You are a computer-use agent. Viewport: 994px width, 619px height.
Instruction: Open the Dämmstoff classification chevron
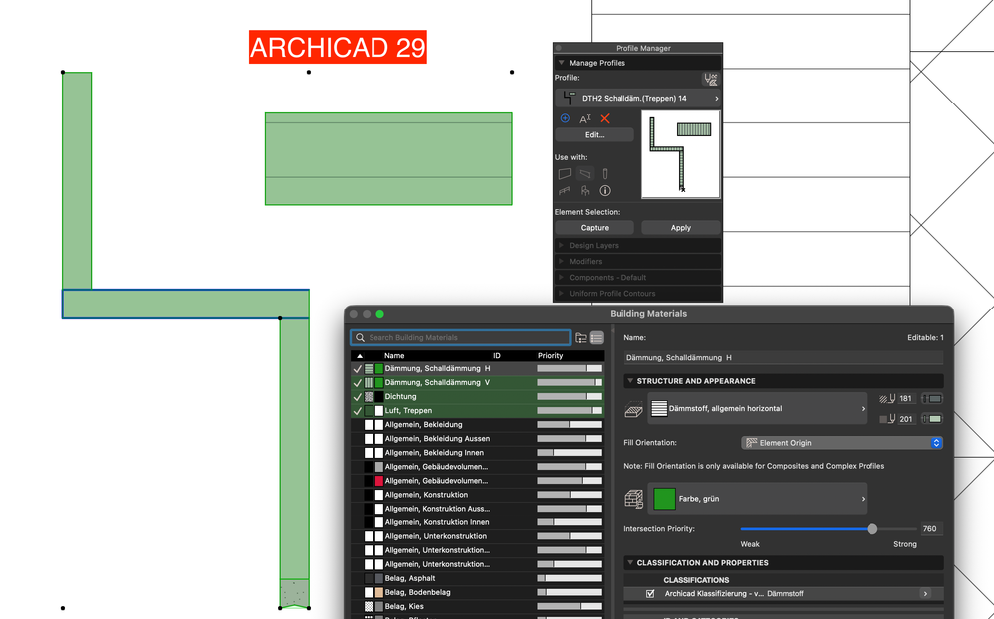click(x=926, y=594)
